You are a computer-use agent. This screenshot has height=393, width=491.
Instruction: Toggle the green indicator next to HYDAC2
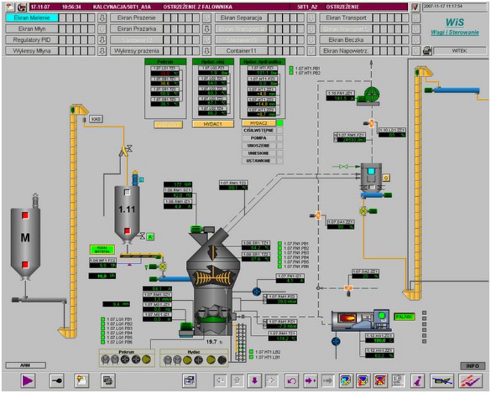pyautogui.click(x=280, y=122)
